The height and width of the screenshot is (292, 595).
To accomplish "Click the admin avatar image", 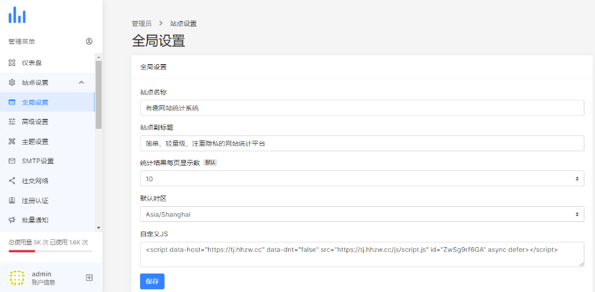I will click(x=17, y=278).
